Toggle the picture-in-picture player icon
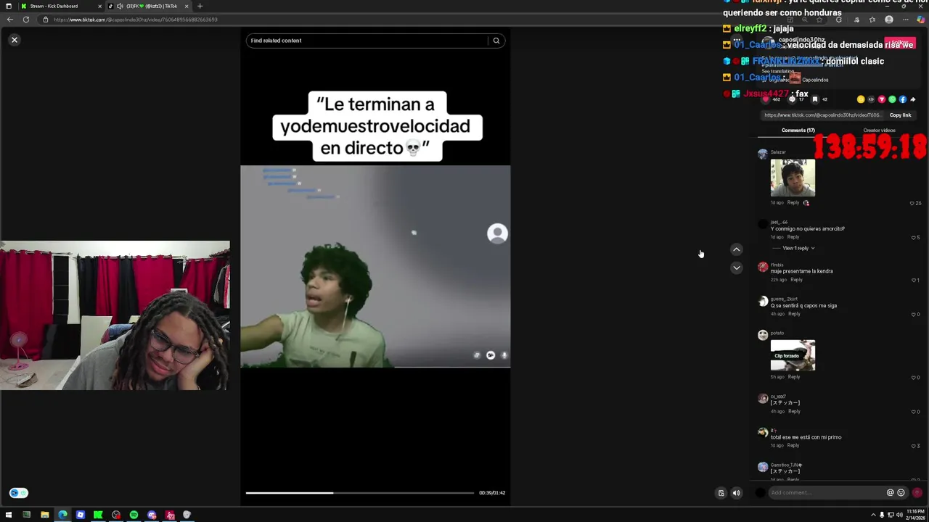Image resolution: width=929 pixels, height=522 pixels. (x=721, y=493)
